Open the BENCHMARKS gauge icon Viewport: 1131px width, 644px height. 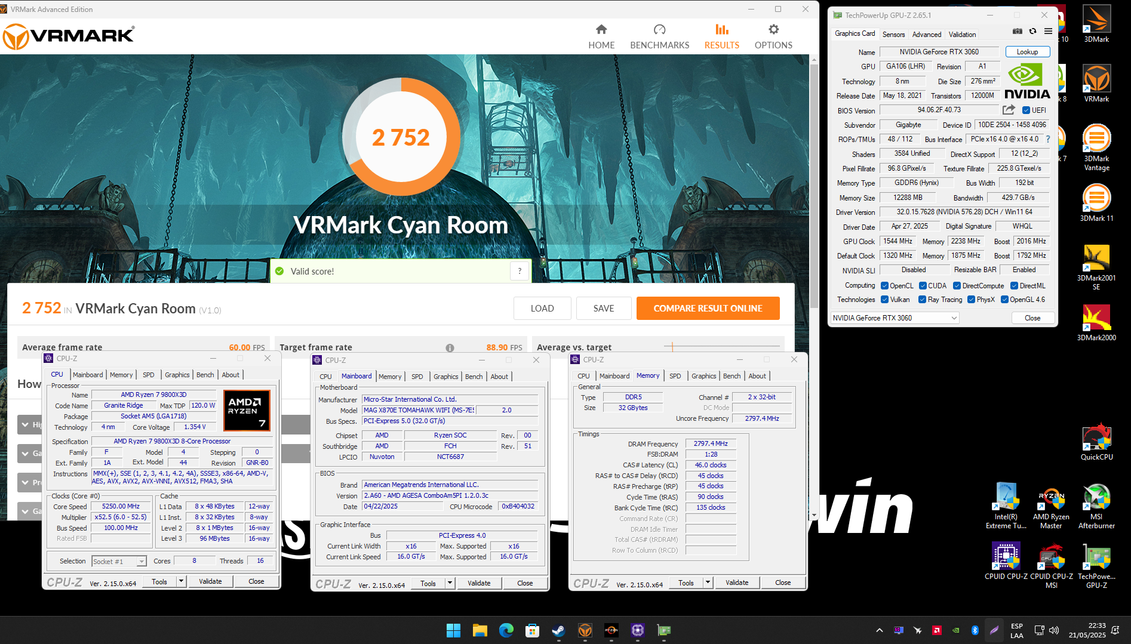pyautogui.click(x=659, y=29)
